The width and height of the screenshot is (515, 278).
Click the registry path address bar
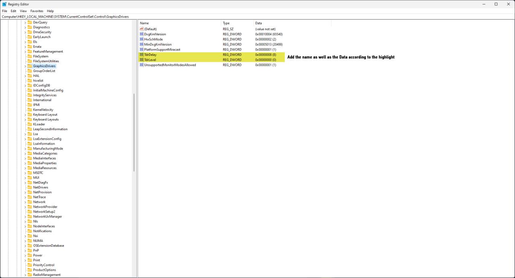point(257,16)
